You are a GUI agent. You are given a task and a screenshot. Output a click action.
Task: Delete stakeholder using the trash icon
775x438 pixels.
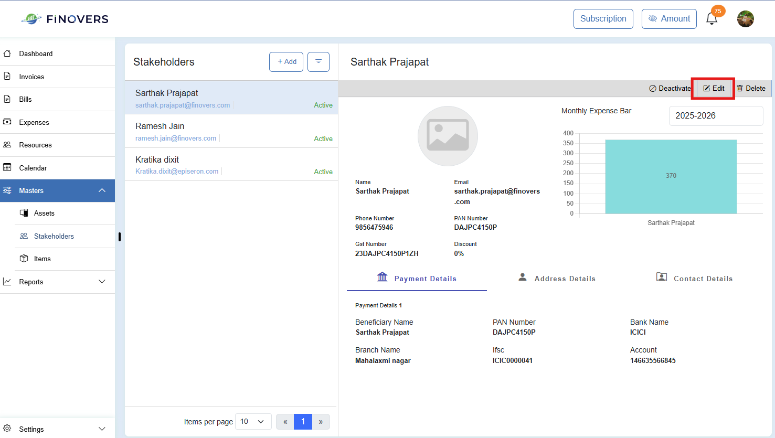point(751,88)
